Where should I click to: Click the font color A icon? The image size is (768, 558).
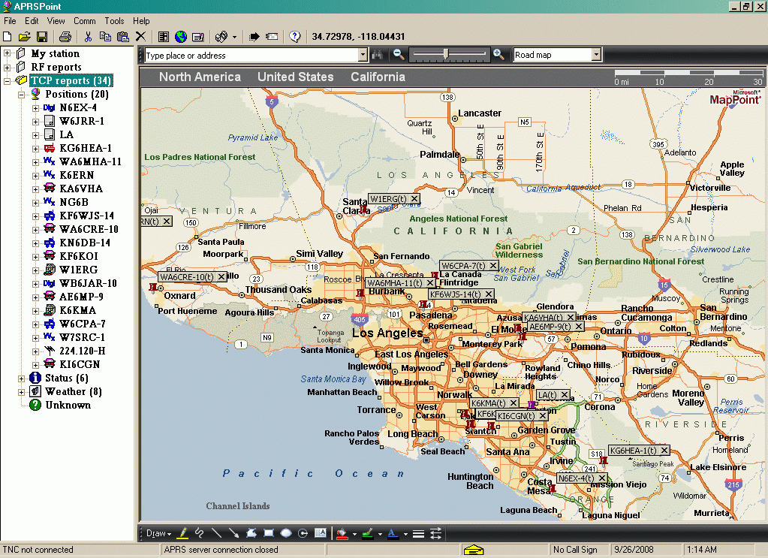tap(393, 533)
